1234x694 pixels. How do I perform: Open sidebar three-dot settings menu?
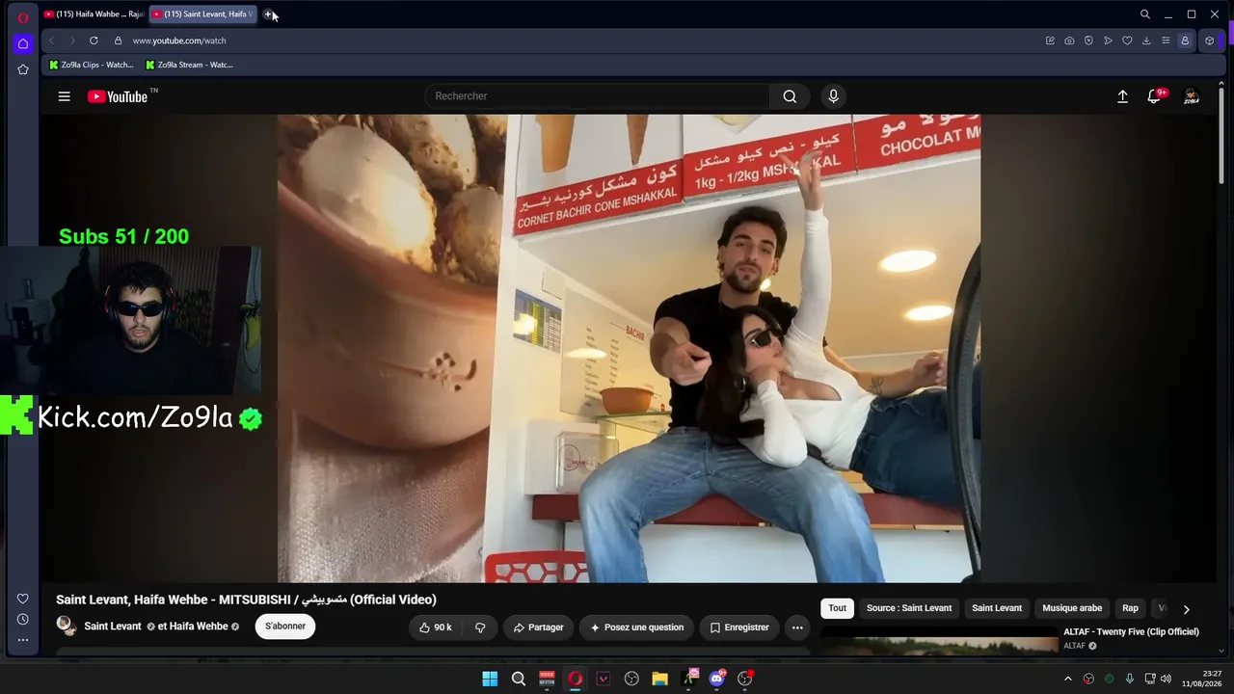click(x=23, y=639)
